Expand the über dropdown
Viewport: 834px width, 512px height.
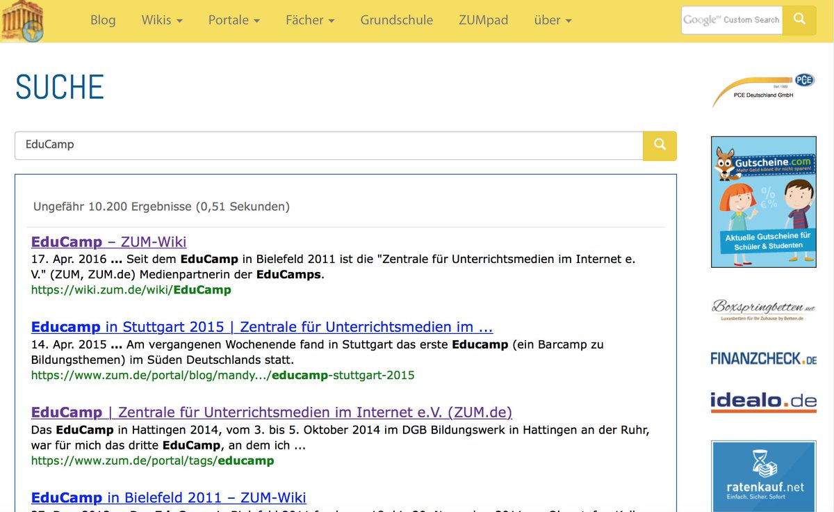click(553, 20)
